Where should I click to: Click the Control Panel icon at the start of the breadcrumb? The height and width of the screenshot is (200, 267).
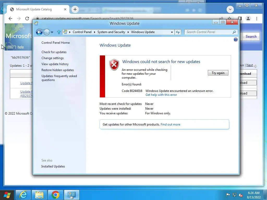65,32
